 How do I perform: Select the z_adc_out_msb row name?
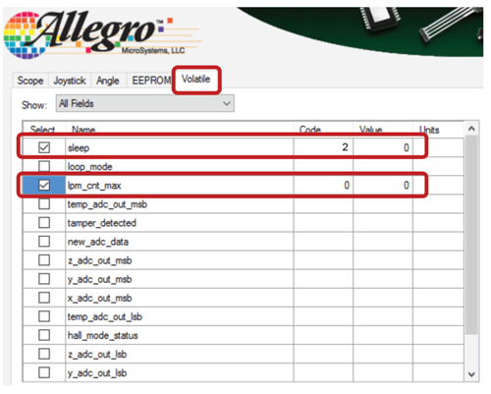tap(99, 260)
